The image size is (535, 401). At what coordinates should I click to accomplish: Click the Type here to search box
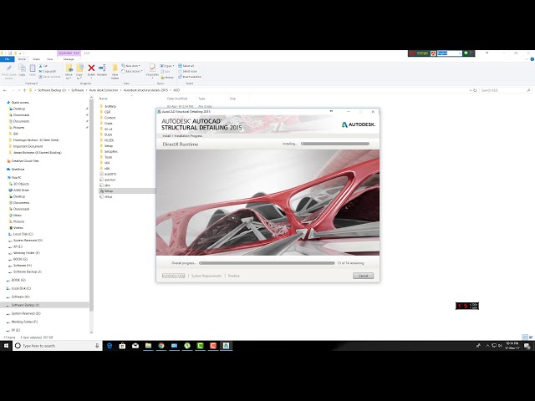tap(58, 345)
